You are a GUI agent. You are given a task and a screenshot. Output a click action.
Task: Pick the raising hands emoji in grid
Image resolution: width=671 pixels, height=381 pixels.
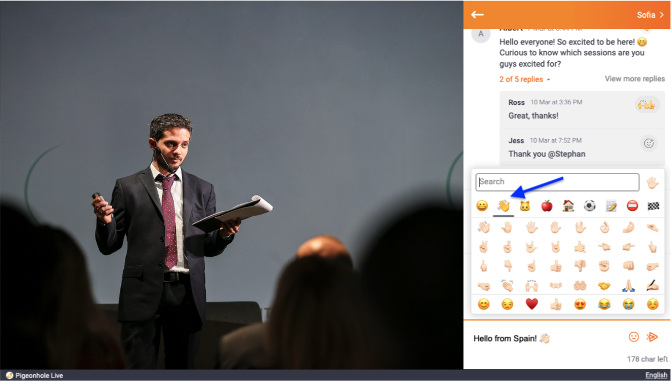pos(532,286)
